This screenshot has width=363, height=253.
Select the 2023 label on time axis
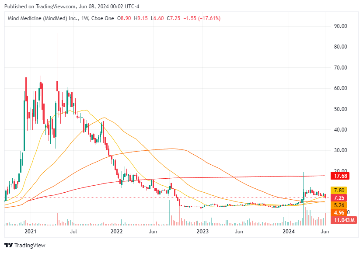tap(203, 232)
